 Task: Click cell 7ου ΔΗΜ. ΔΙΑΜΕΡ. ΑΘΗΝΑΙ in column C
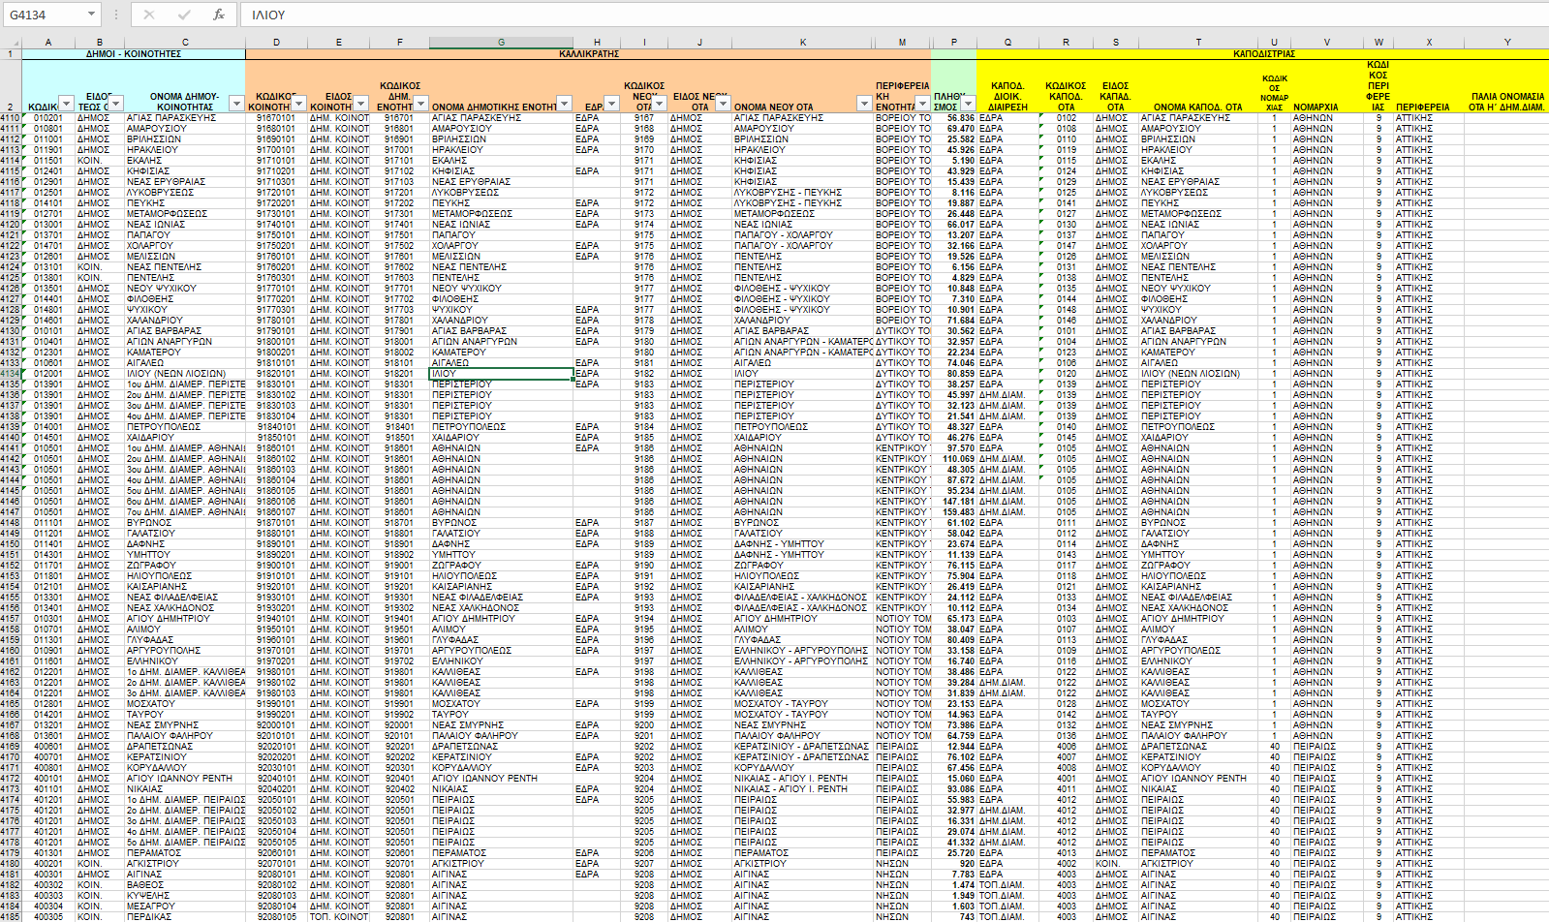[185, 511]
